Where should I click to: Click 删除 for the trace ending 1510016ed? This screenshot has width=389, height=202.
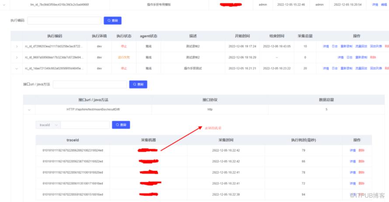[x=361, y=195]
